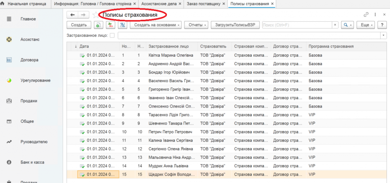Add page to favorites with star icon
390x183 pixels.
pyautogui.click(x=95, y=14)
